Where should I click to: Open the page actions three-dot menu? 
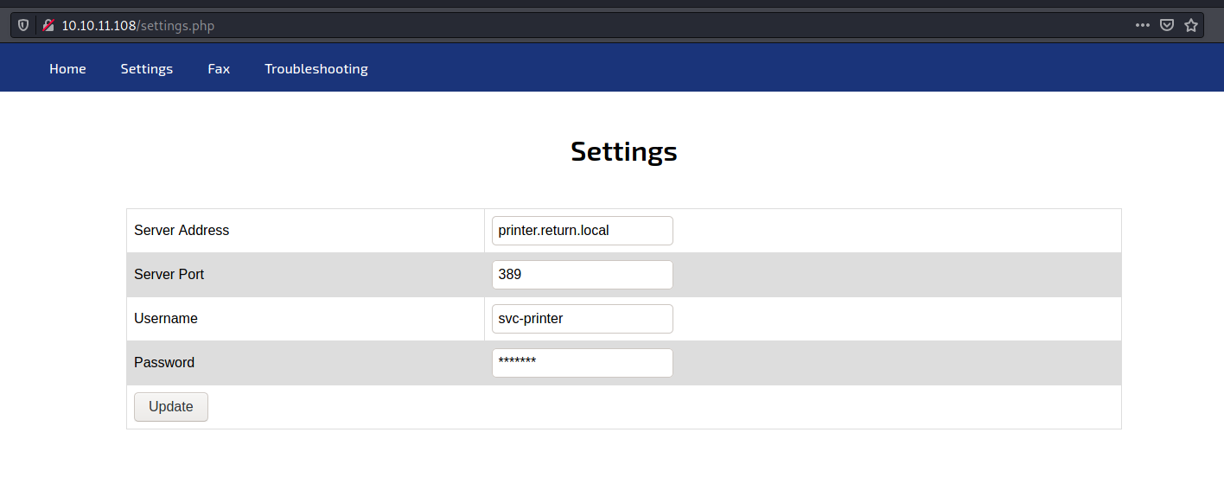coord(1143,25)
